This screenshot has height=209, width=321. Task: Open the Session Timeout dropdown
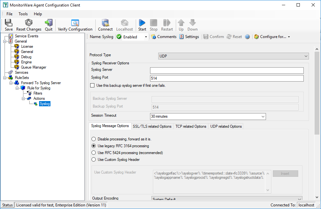[x=208, y=116]
